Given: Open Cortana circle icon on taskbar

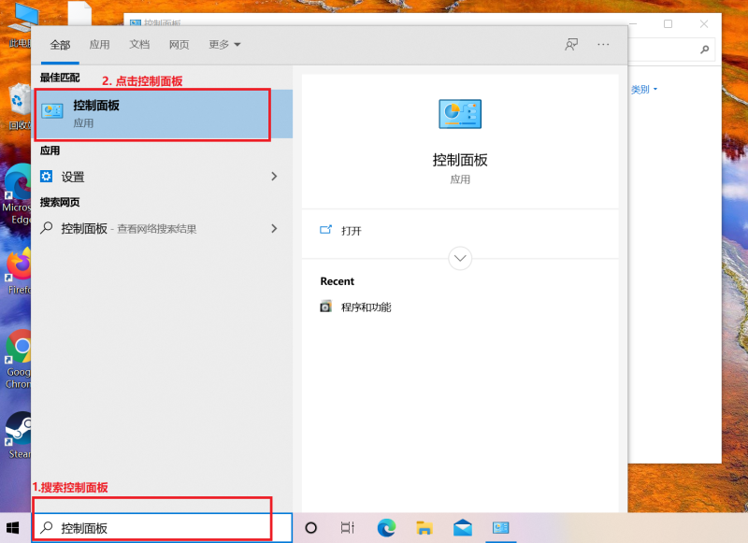Looking at the screenshot, I should 311,528.
